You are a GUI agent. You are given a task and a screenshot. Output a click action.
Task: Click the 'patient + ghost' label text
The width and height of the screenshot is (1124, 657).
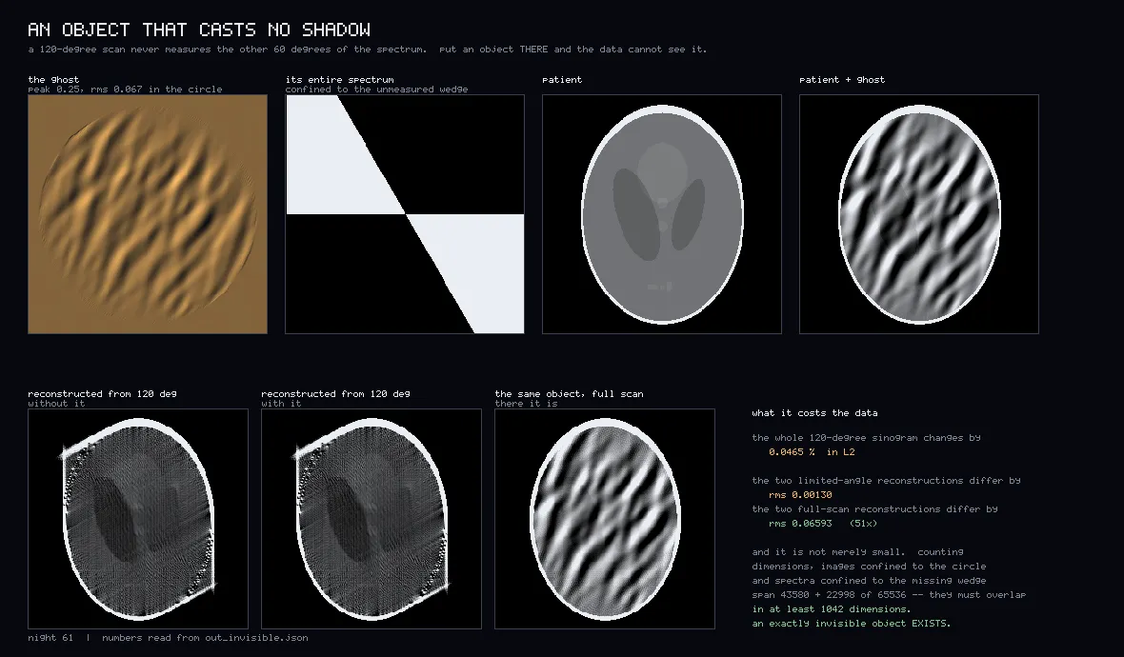[842, 80]
